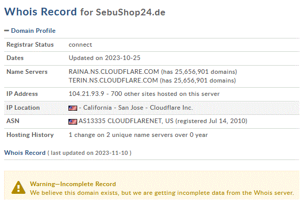
Task: Click the 'Registrar Status' row label
Action: 30,45
